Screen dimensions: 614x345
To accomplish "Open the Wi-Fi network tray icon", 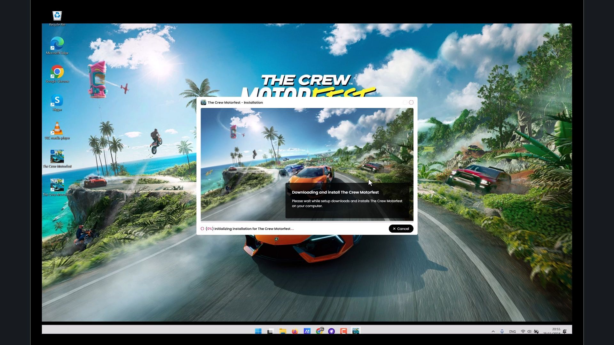I will pos(523,331).
